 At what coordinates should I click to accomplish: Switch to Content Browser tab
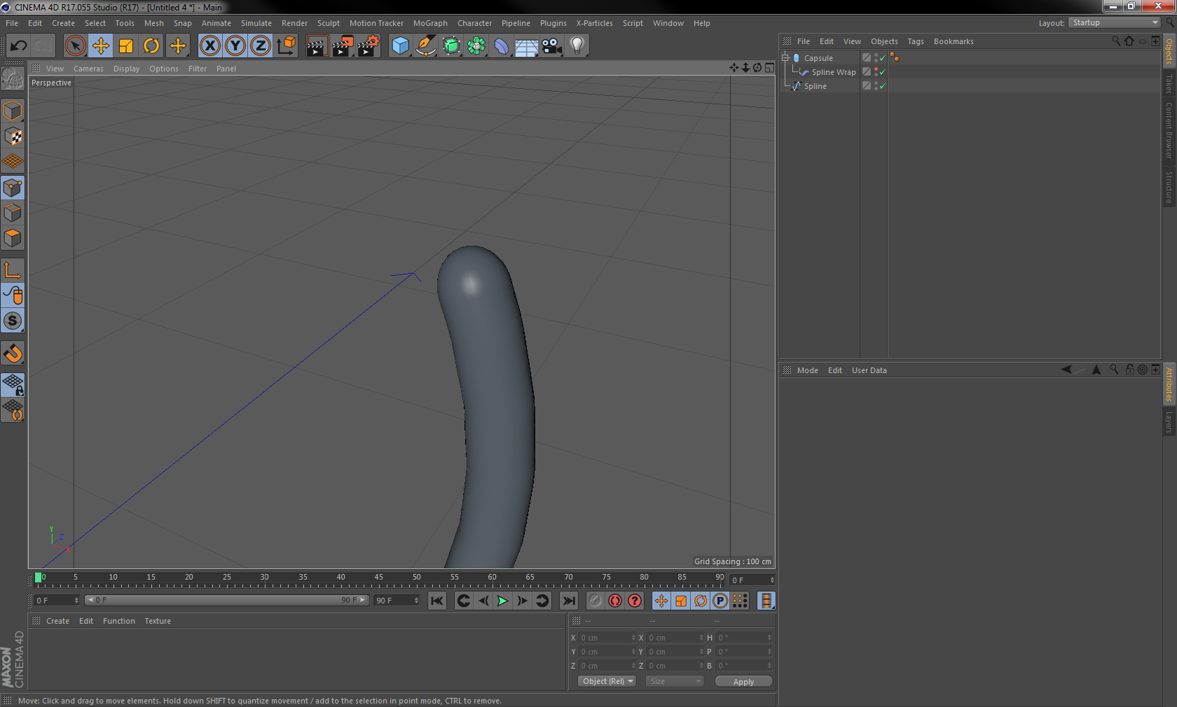1169,130
